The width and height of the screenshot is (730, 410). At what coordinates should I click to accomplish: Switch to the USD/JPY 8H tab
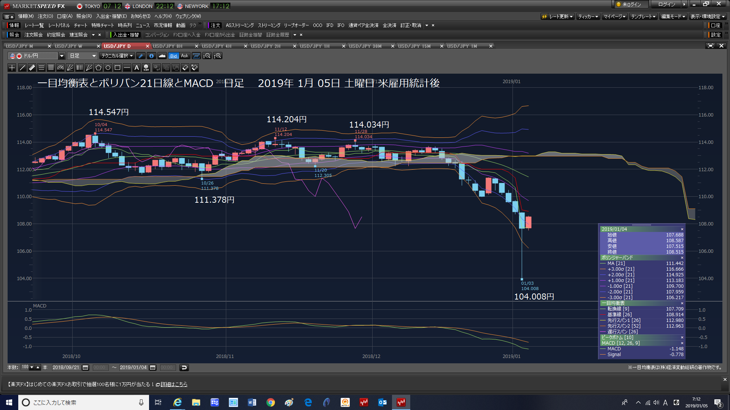tap(168, 46)
